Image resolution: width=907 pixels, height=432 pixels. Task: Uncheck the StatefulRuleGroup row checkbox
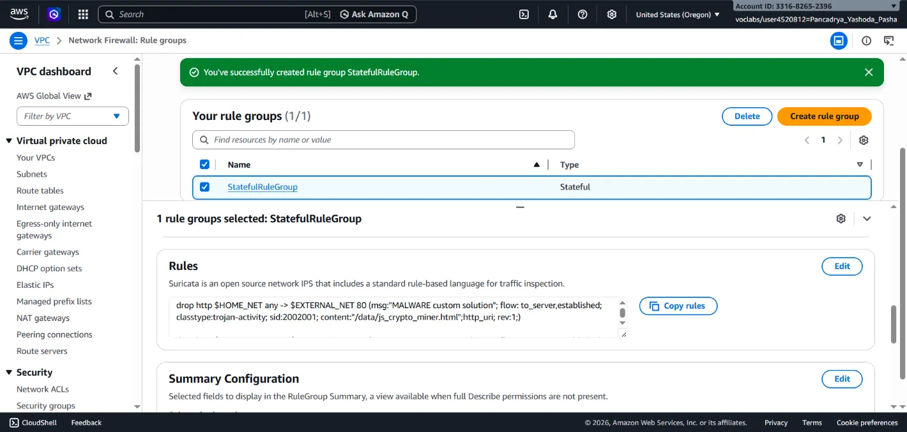[x=204, y=187]
